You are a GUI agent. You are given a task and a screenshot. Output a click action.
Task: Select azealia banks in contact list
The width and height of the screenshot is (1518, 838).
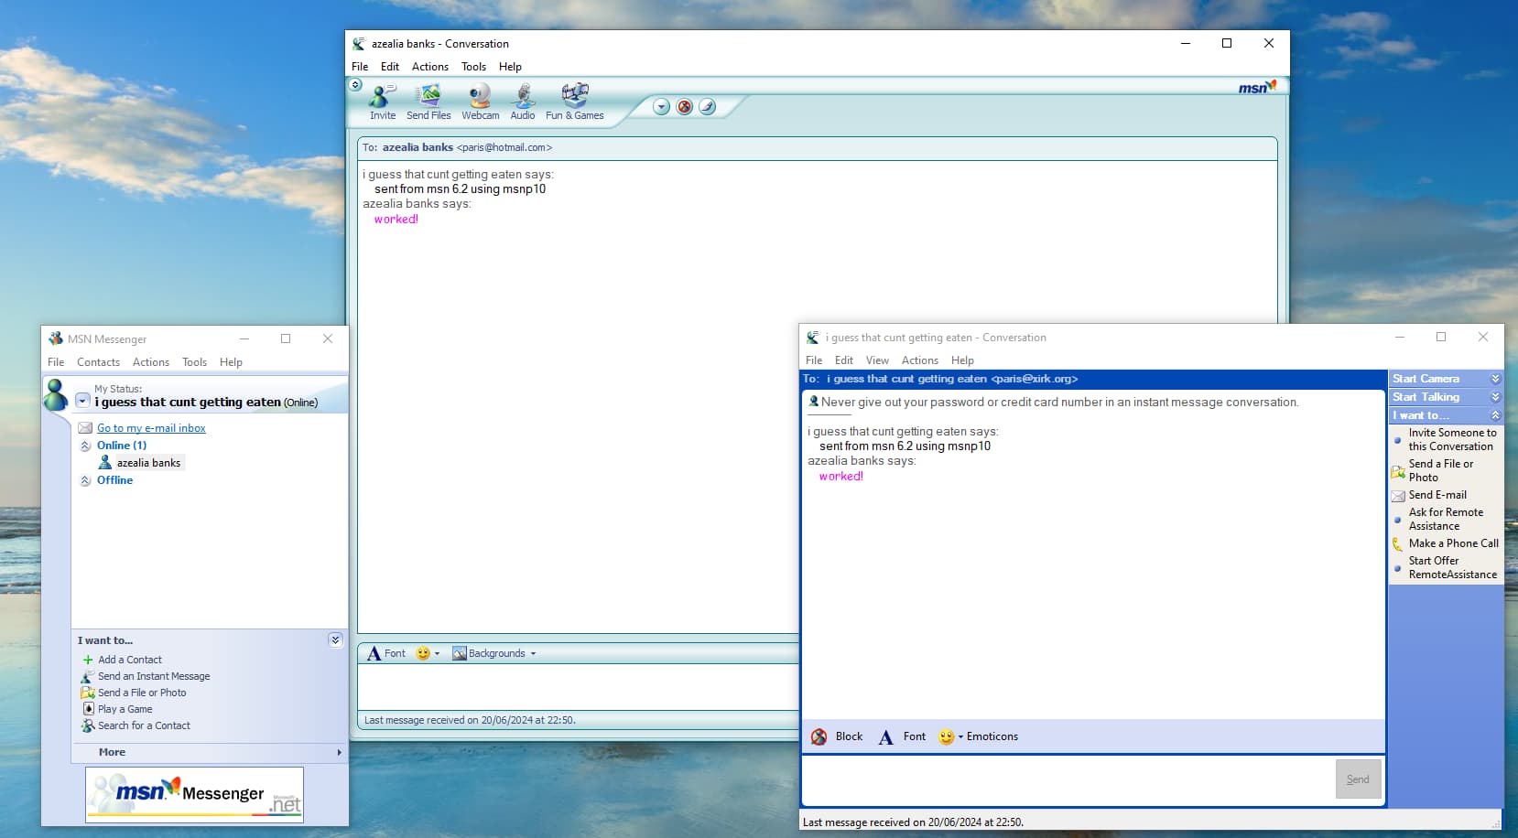pos(147,463)
